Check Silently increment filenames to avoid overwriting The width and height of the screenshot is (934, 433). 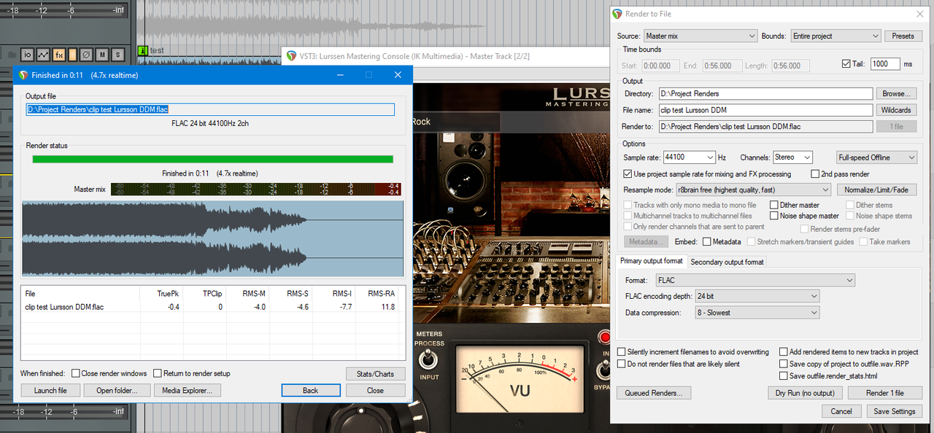click(621, 352)
